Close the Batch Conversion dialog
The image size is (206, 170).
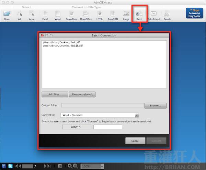point(42,35)
